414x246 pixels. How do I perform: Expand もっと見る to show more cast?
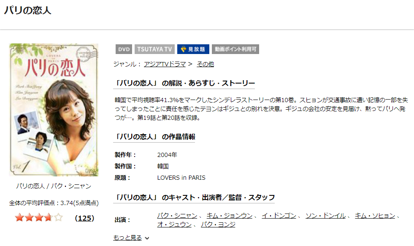pyautogui.click(x=127, y=238)
